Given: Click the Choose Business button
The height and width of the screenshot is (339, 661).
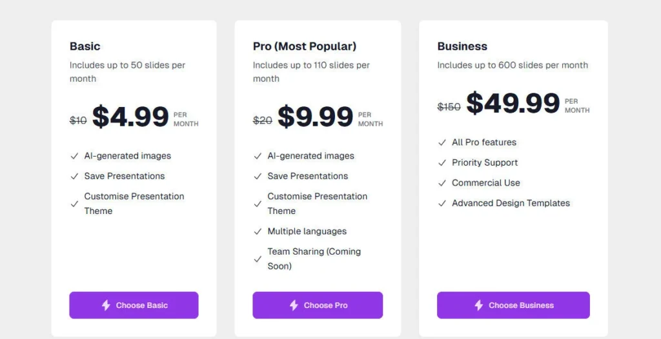Looking at the screenshot, I should point(513,305).
